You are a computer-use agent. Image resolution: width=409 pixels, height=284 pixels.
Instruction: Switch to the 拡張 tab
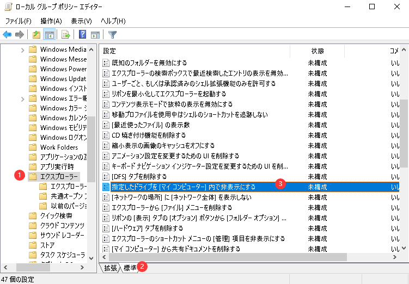(x=111, y=268)
